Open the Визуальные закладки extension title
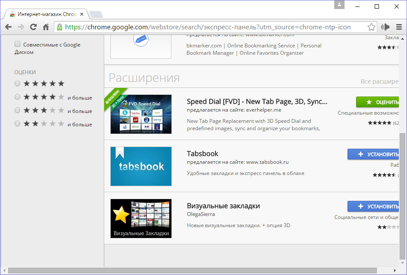407x275 pixels. click(223, 206)
